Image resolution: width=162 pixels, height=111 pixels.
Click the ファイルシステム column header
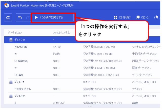[61, 33]
